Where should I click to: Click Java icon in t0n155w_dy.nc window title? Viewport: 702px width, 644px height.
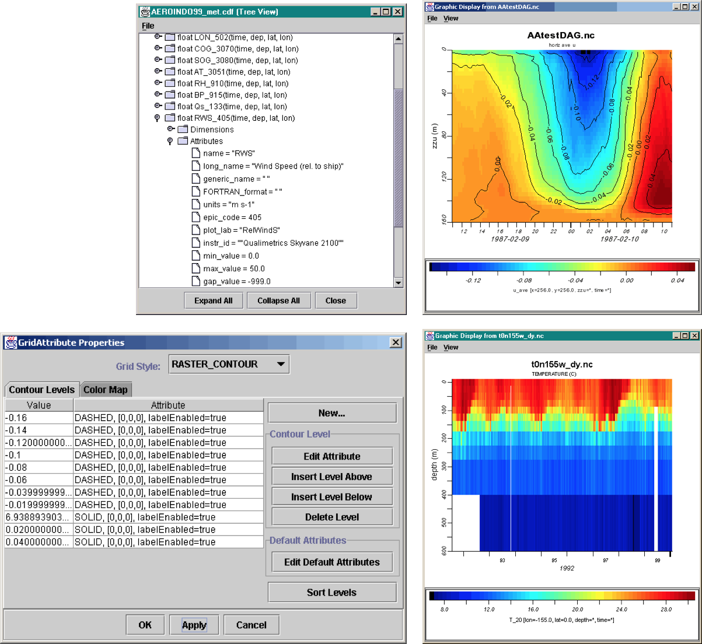(430, 335)
